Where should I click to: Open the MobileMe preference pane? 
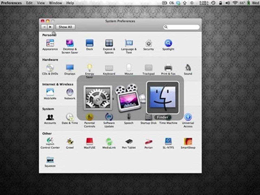coord(50,94)
